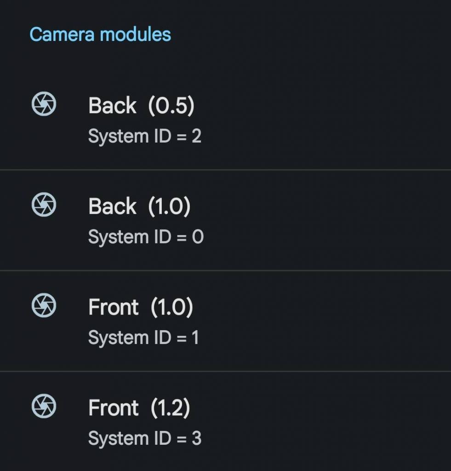Screen dimensions: 451x471
Task: Select the word Back in the 0.5 module title
Action: (112, 105)
